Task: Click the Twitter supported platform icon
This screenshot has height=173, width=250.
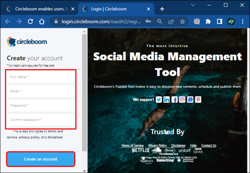Action: (x=159, y=100)
